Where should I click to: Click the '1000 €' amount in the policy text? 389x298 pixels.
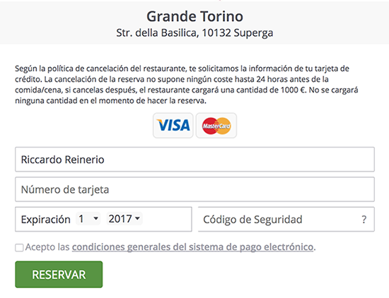click(x=293, y=90)
